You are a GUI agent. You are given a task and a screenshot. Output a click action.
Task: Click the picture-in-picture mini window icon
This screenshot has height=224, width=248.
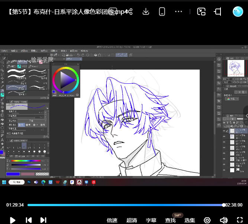(201, 12)
